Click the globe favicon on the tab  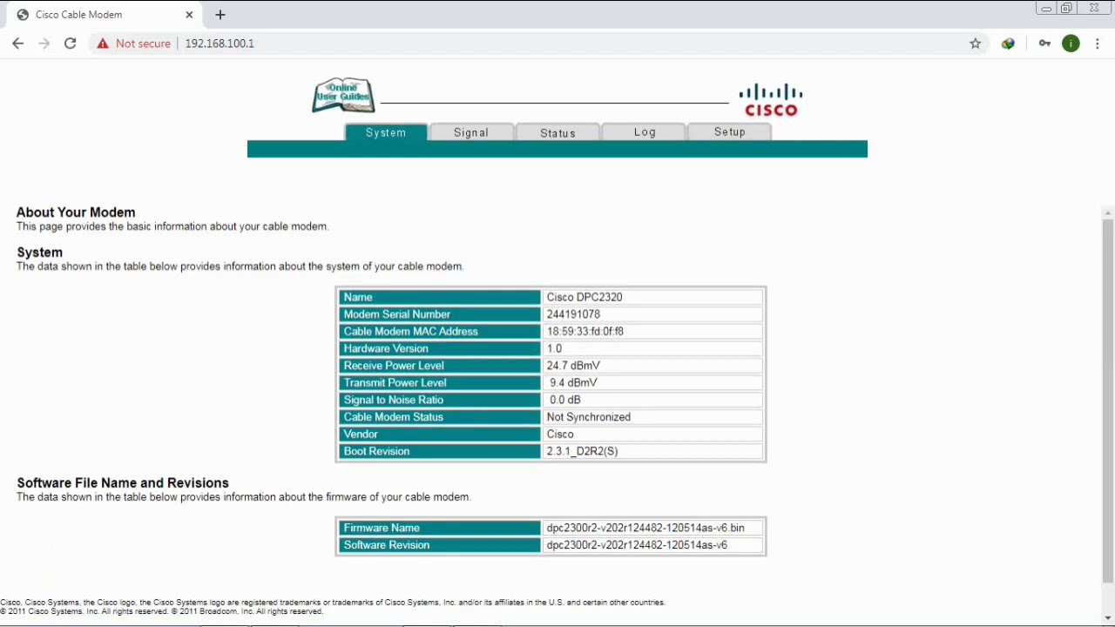23,15
